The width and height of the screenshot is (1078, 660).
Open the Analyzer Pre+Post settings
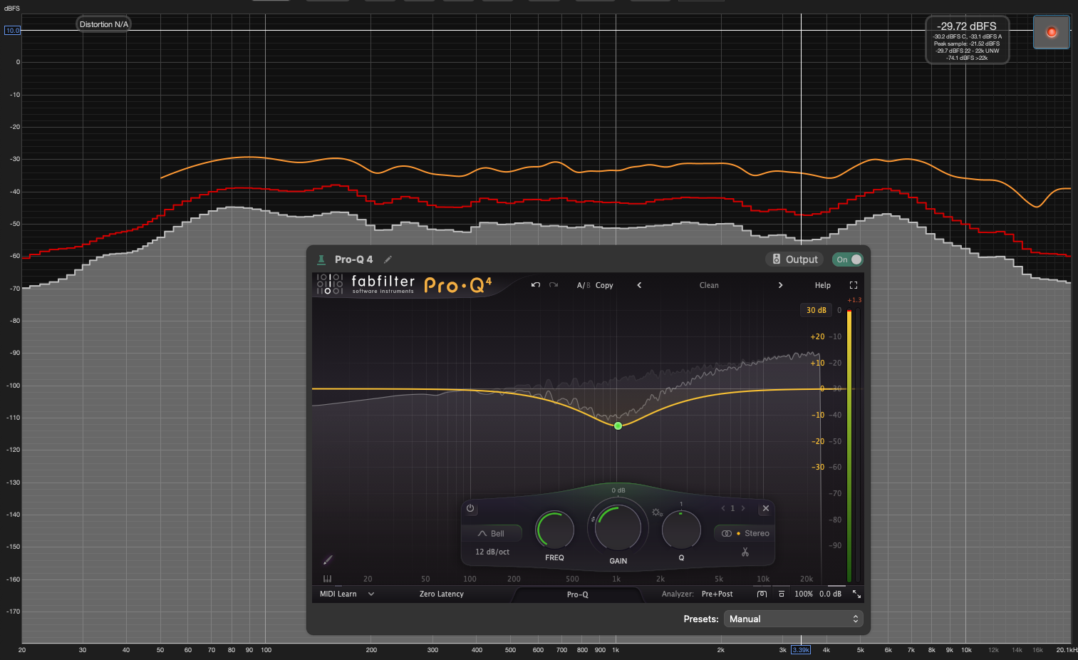click(717, 594)
